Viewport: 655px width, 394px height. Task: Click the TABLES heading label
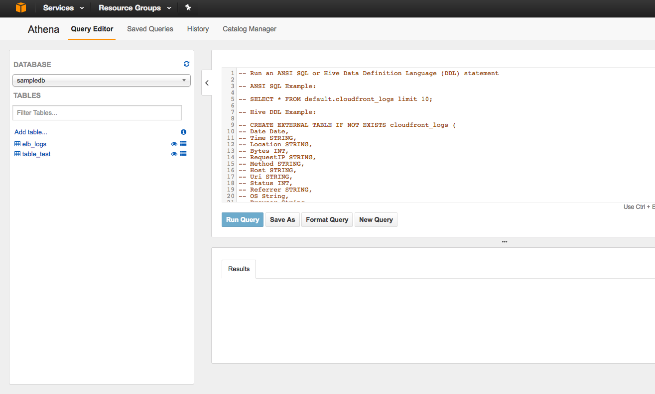click(x=27, y=96)
